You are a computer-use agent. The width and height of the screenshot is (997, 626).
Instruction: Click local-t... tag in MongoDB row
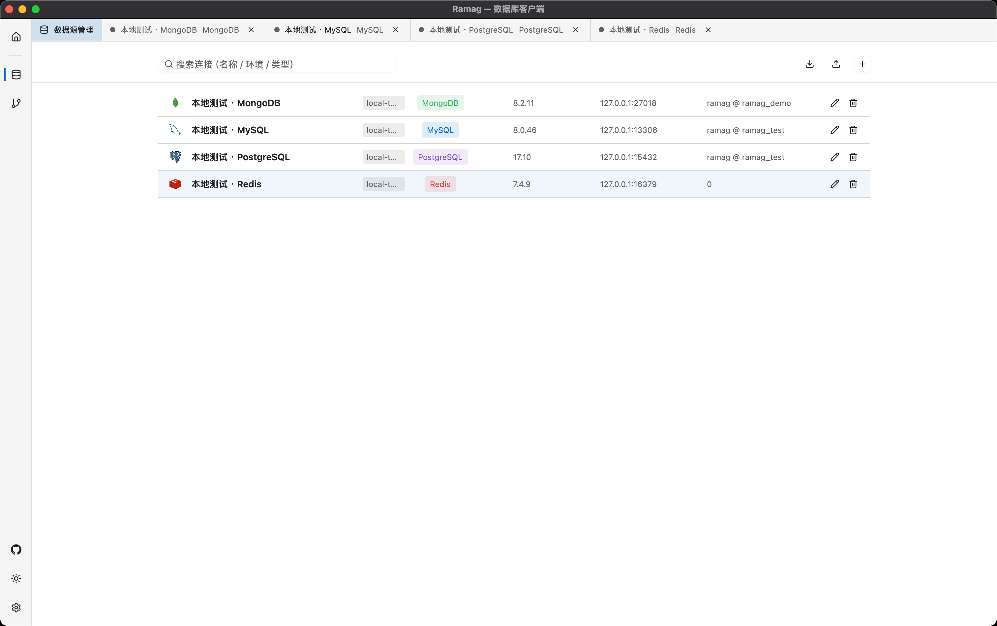[x=383, y=103]
